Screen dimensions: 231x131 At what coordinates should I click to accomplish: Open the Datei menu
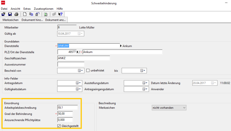point(4,9)
